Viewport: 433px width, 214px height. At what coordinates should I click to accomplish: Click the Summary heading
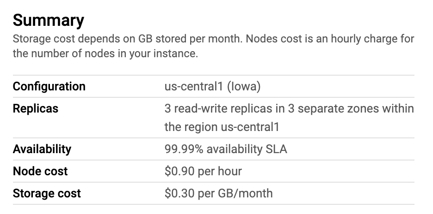pos(48,20)
